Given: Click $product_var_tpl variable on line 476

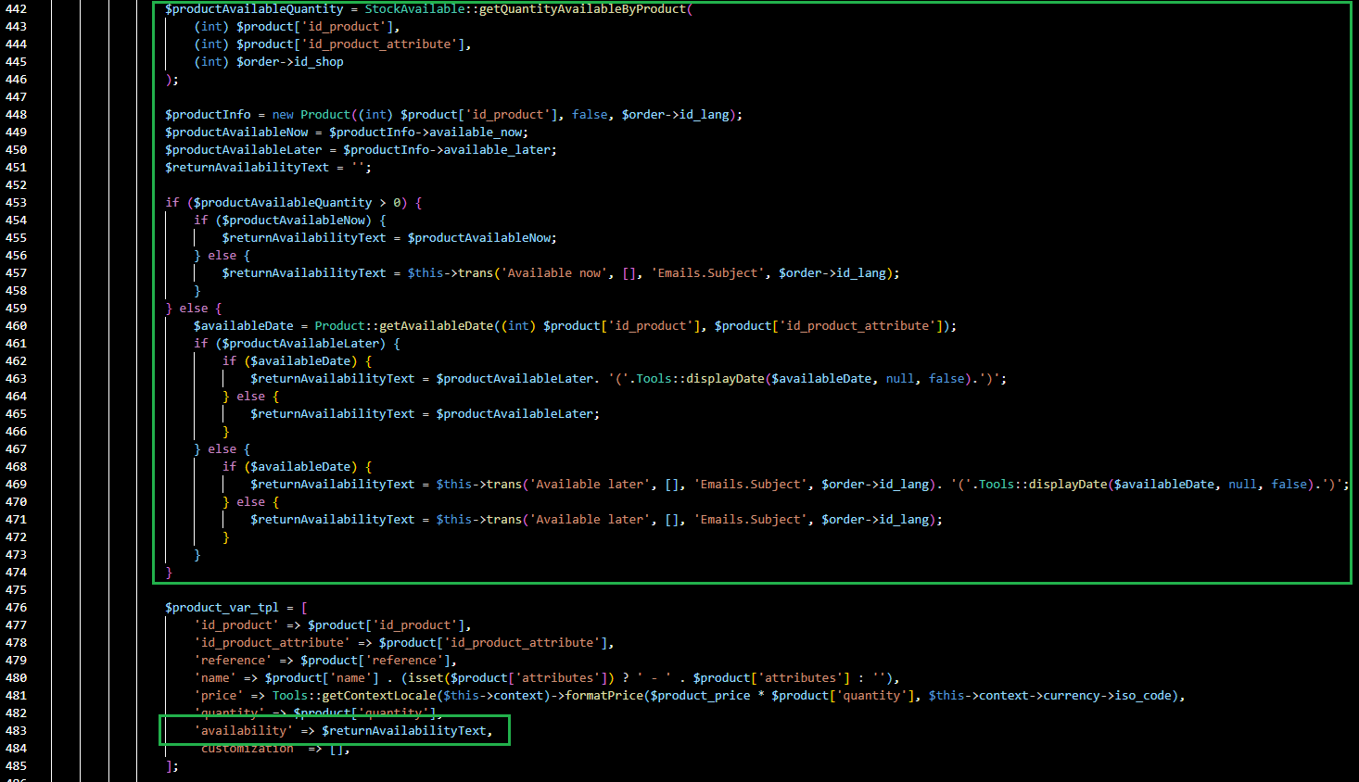Looking at the screenshot, I should [222, 608].
